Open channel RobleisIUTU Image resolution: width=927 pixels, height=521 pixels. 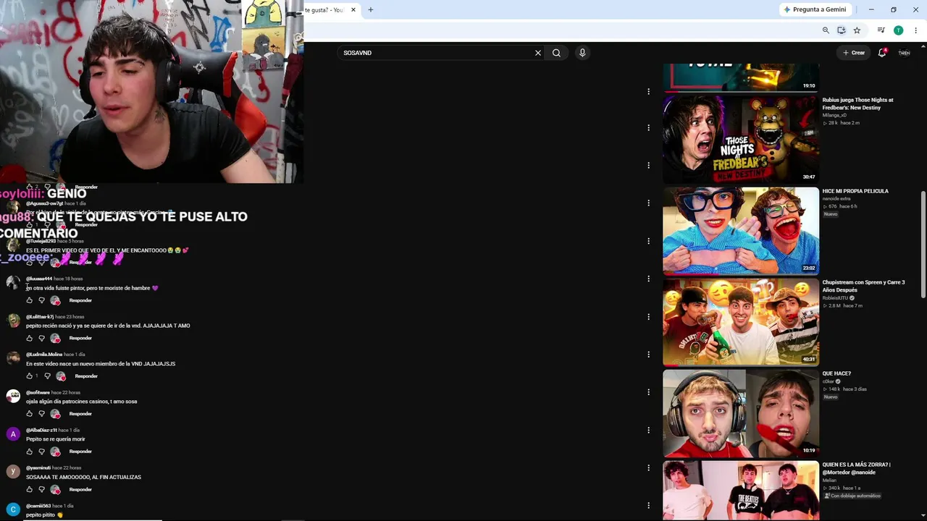pos(835,298)
